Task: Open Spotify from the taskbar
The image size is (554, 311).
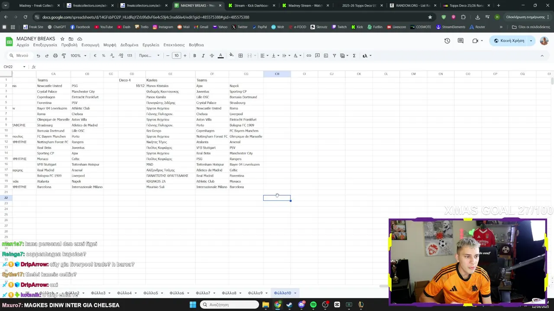Action: coord(313,305)
